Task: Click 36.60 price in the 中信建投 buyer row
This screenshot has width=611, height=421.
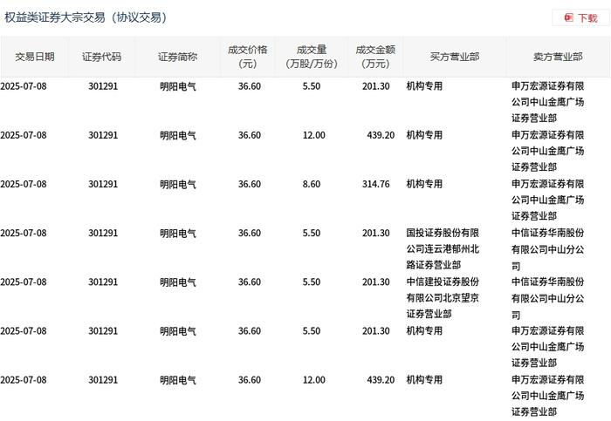Action: [250, 282]
